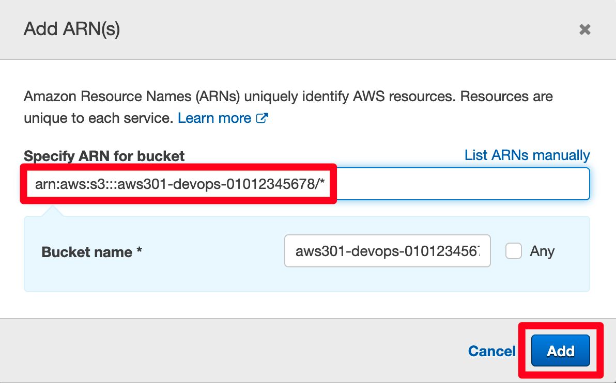Viewport: 616px width, 383px height.
Task: Close the Add ARN(s) dialog
Action: coord(584,29)
